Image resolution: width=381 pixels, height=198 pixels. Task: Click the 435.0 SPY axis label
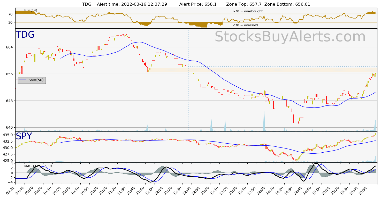(x=8, y=135)
